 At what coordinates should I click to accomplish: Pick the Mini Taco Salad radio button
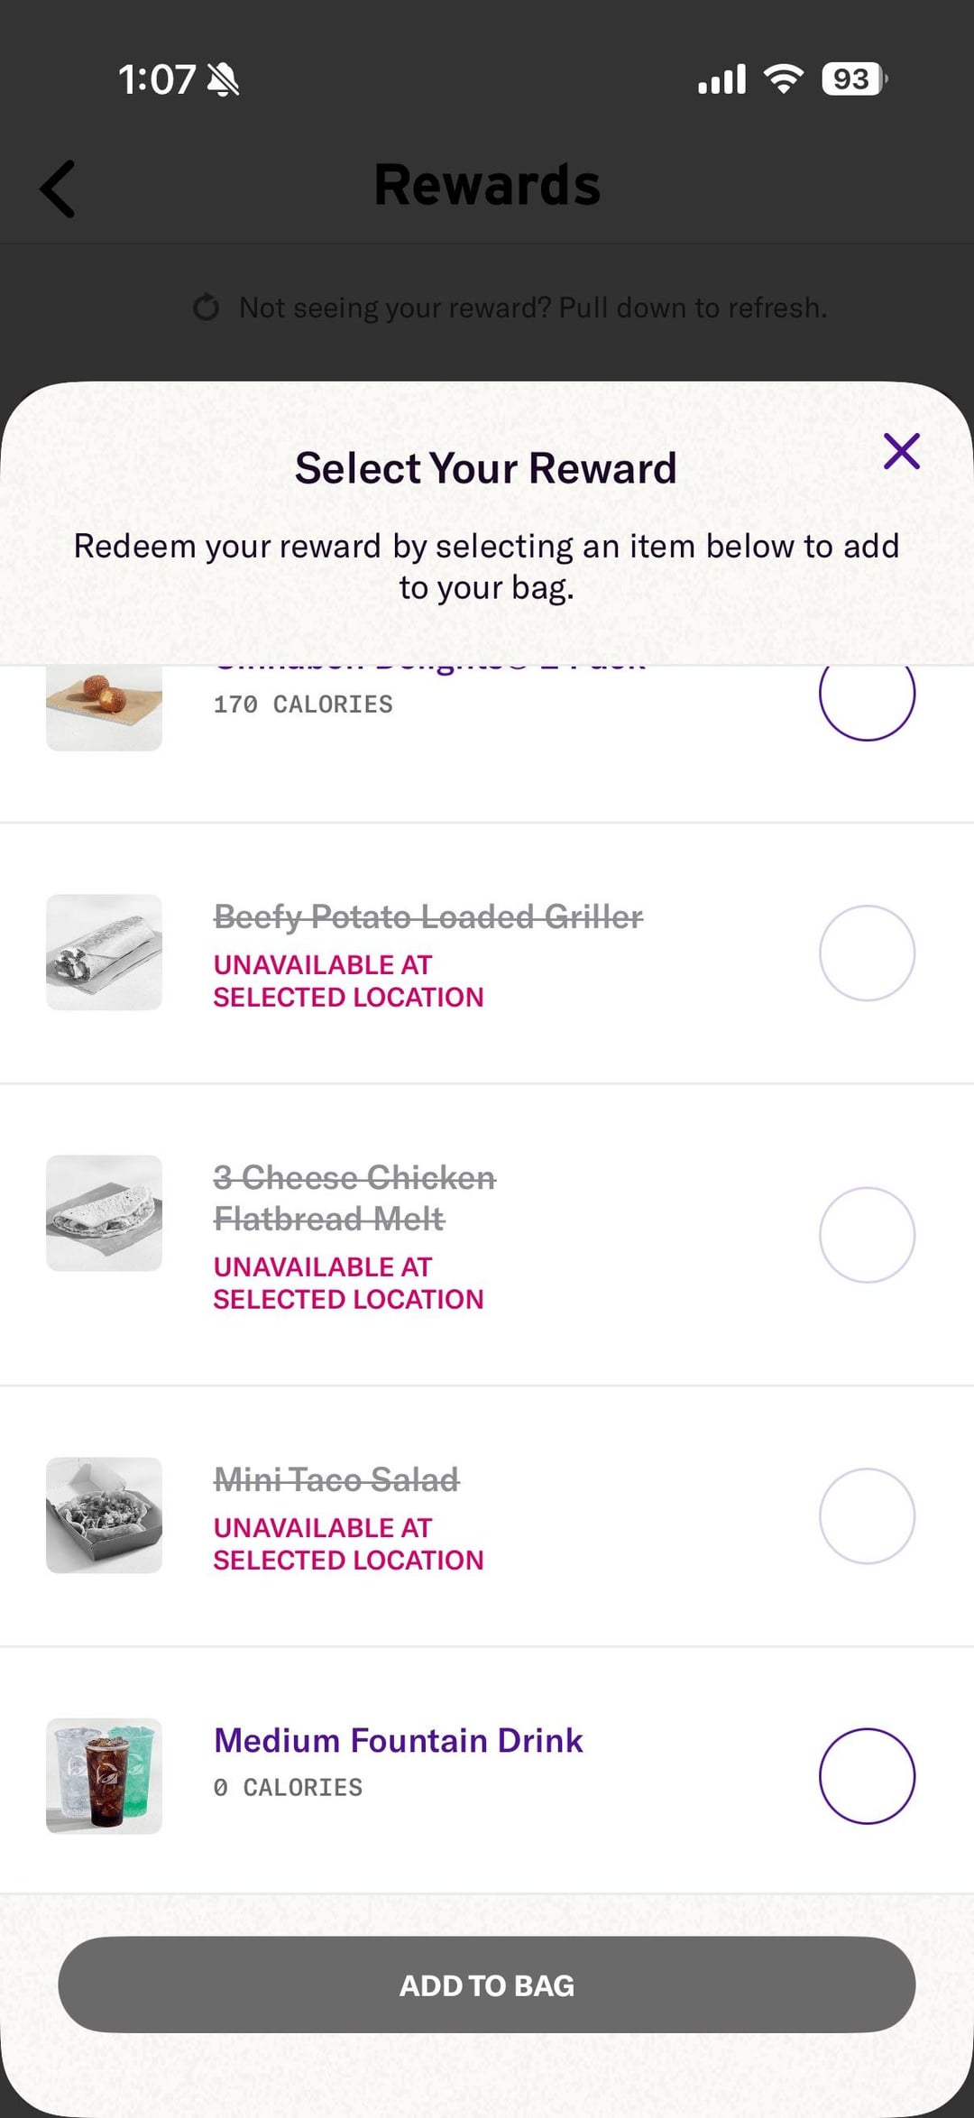[x=867, y=1515]
